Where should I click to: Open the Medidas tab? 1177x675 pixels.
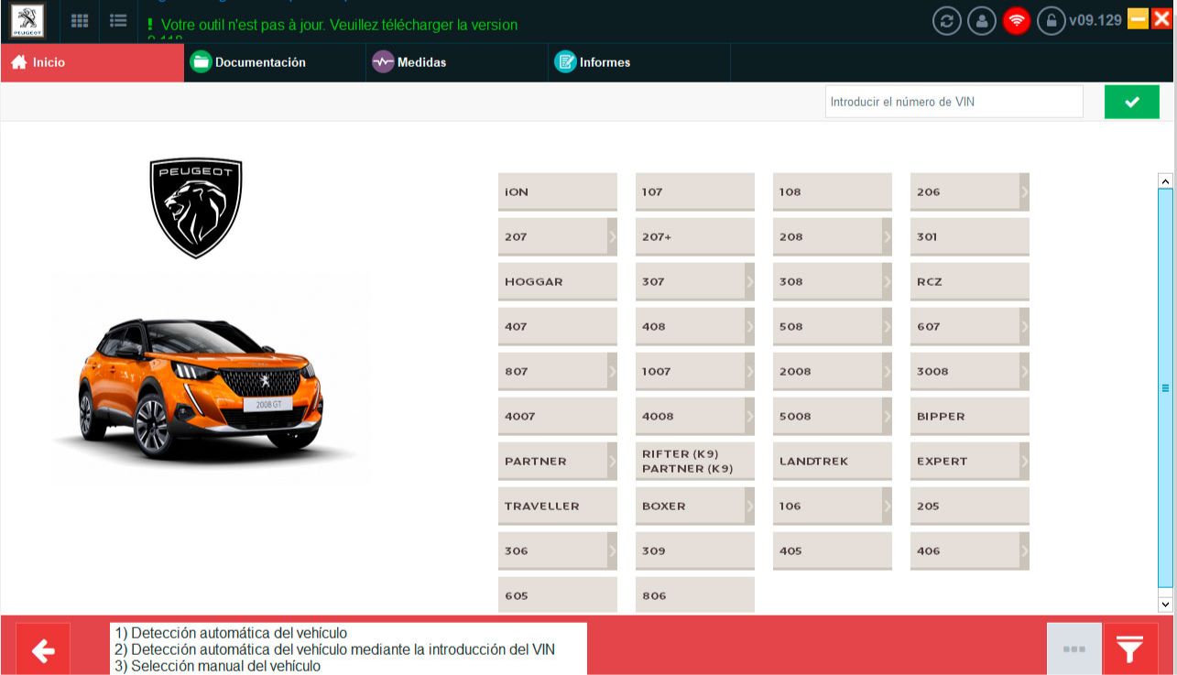click(x=457, y=62)
